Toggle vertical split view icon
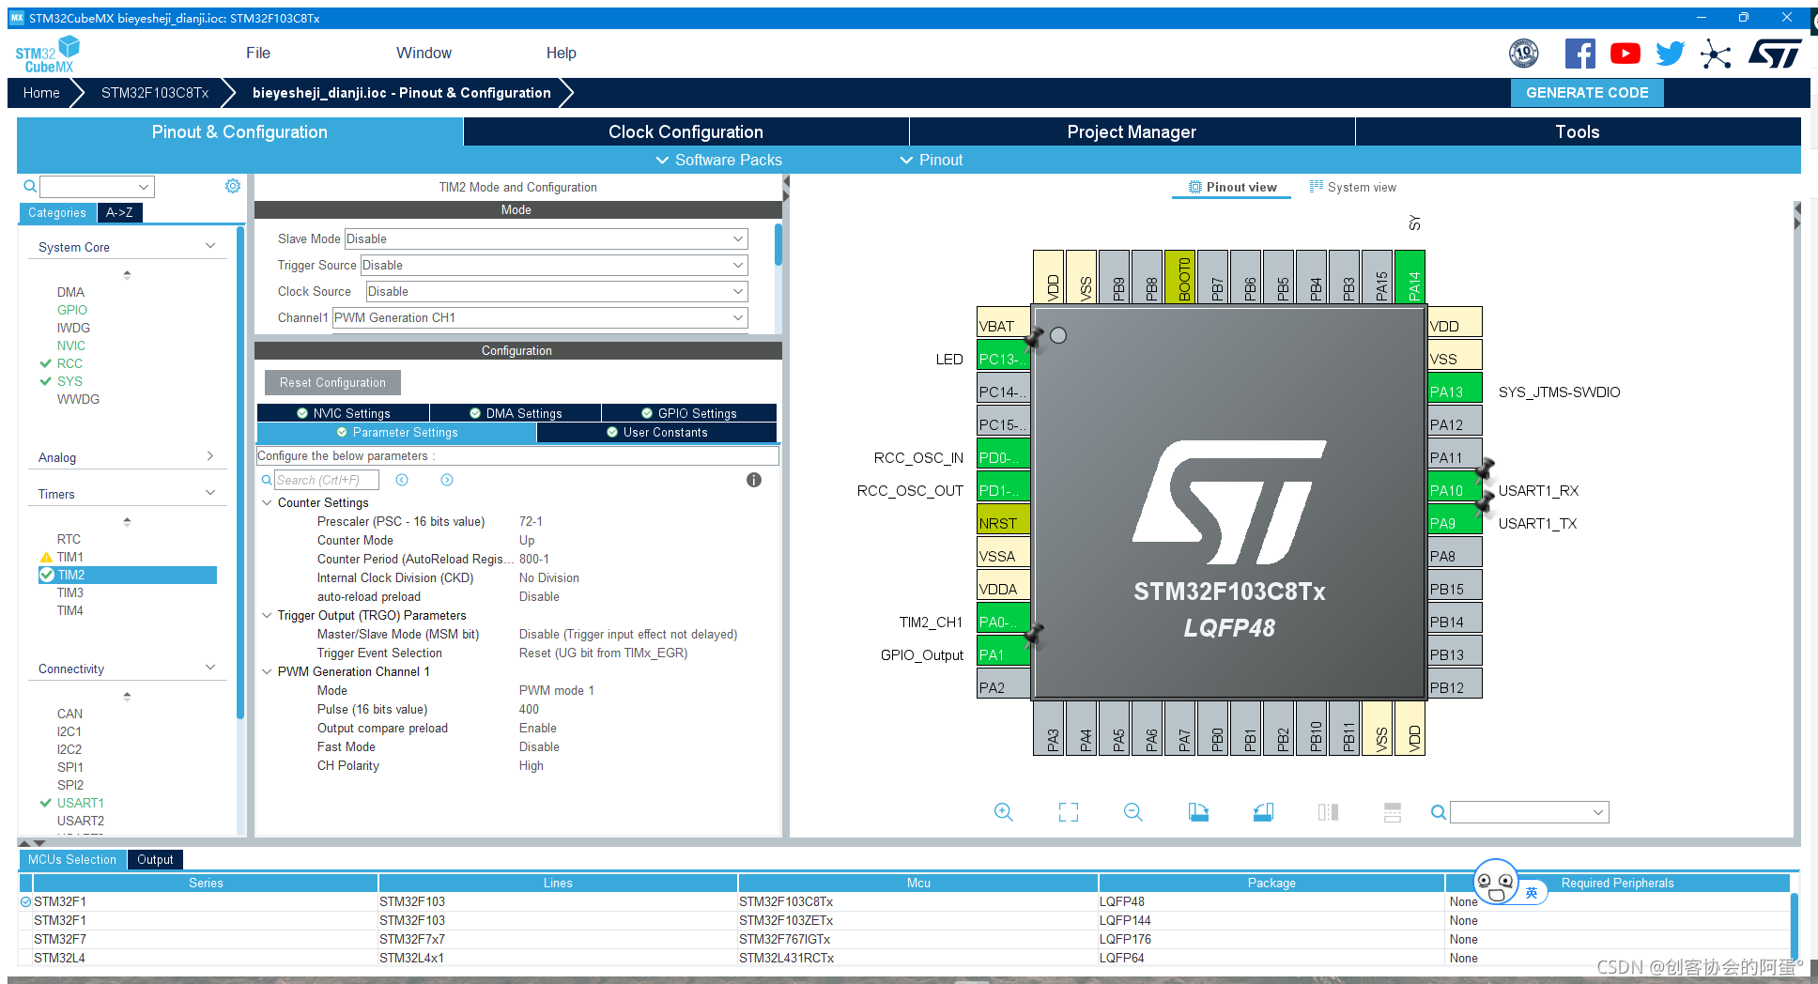1818x984 pixels. [x=1328, y=812]
